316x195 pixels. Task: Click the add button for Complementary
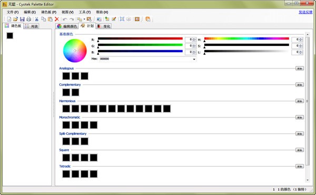pyautogui.click(x=300, y=85)
